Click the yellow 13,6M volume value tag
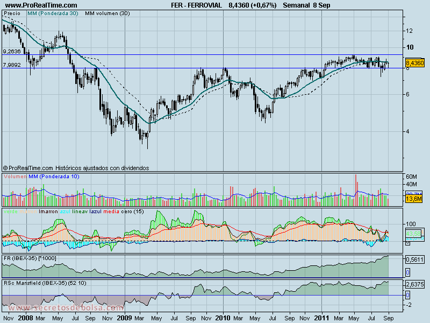The image size is (430, 323). 413,199
